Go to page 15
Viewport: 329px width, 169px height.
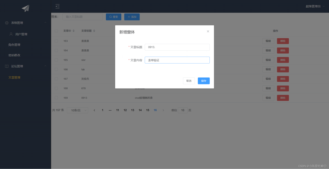(148, 110)
